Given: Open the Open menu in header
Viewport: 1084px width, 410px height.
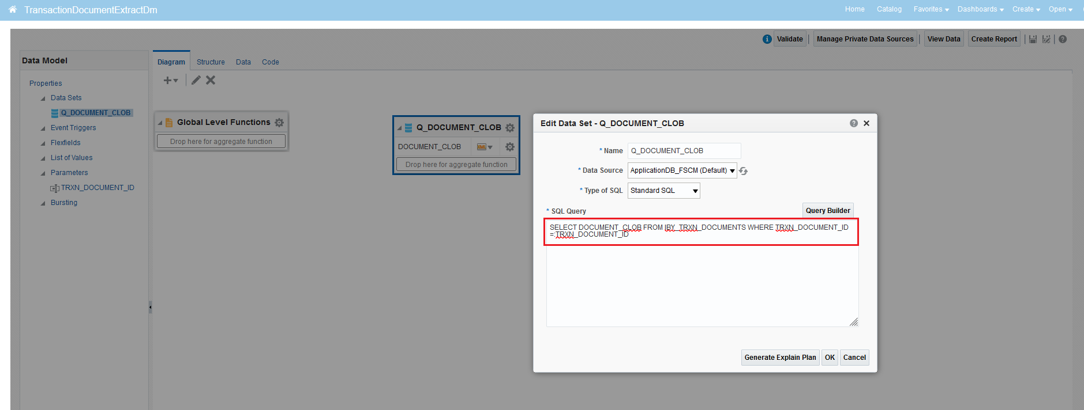Looking at the screenshot, I should pos(1061,9).
